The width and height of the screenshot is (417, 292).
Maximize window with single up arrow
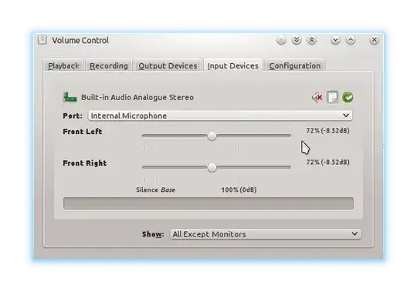pyautogui.click(x=351, y=40)
